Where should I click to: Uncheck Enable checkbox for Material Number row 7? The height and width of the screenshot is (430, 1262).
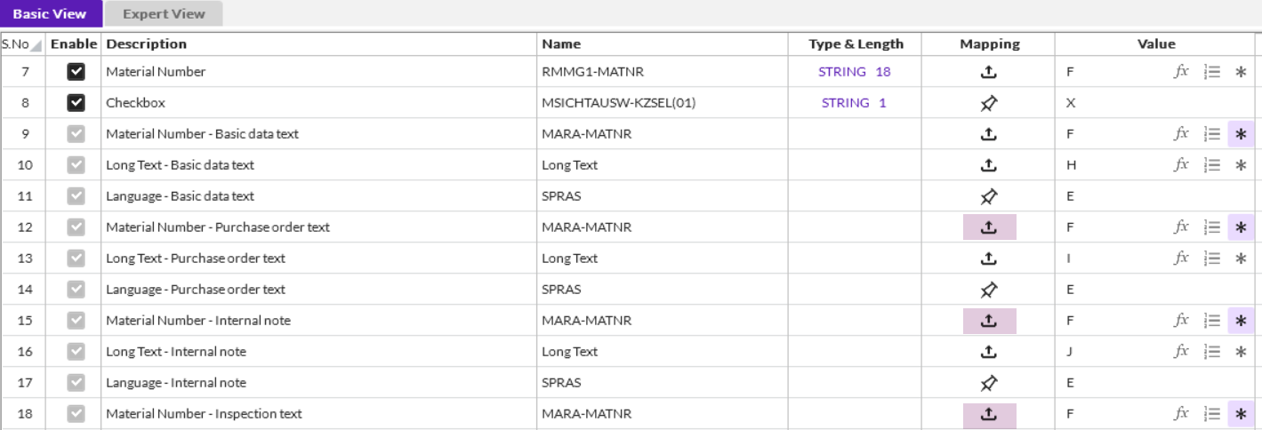tap(76, 72)
